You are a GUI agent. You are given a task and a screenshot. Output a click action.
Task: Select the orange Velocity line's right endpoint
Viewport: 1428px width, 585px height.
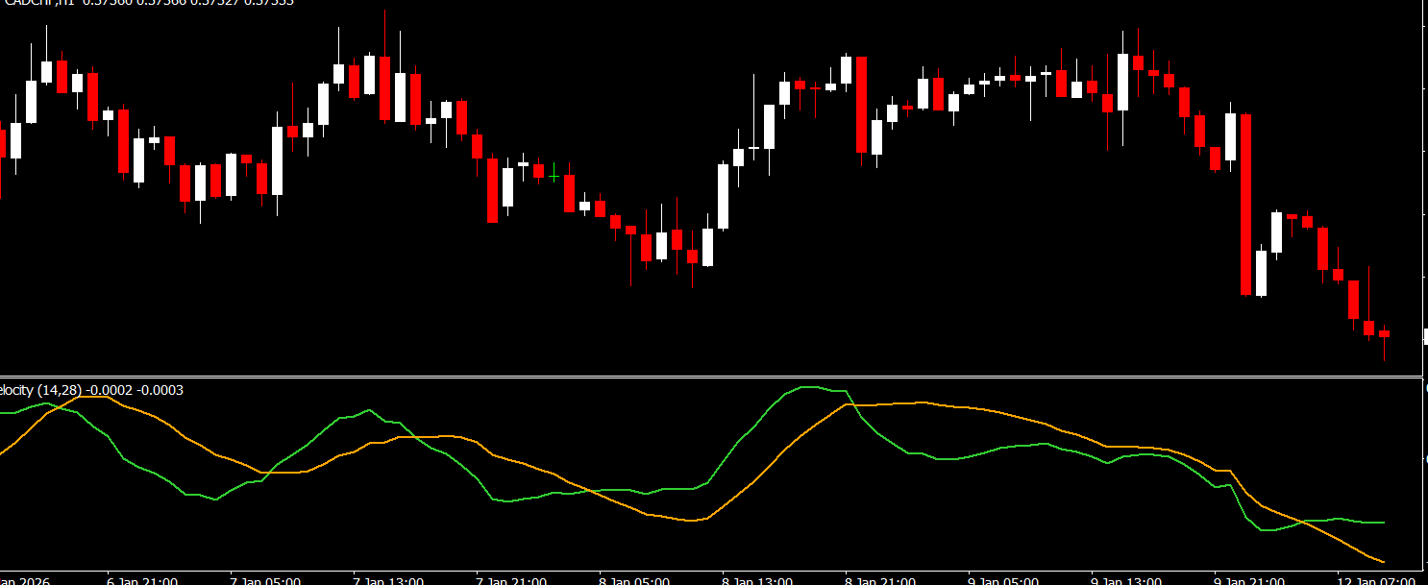click(x=1382, y=561)
